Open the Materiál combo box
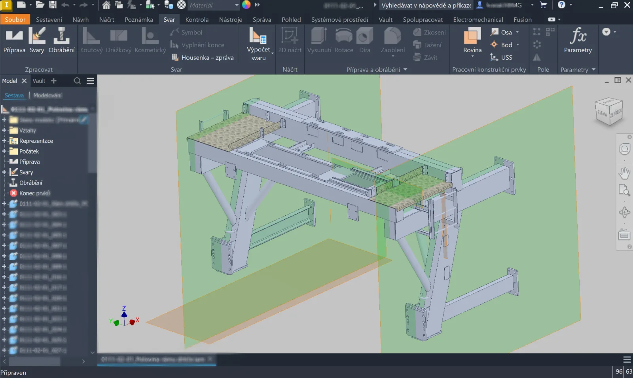The height and width of the screenshot is (378, 633). click(214, 5)
